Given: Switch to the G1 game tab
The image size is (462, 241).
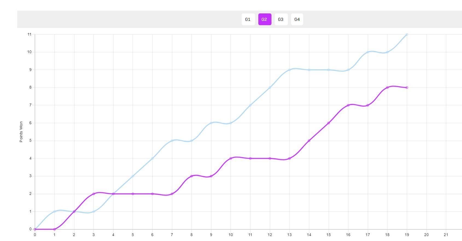Looking at the screenshot, I should point(248,19).
